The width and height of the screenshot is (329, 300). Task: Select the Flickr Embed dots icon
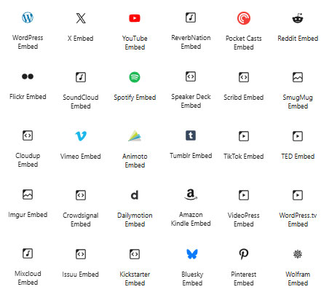point(28,76)
